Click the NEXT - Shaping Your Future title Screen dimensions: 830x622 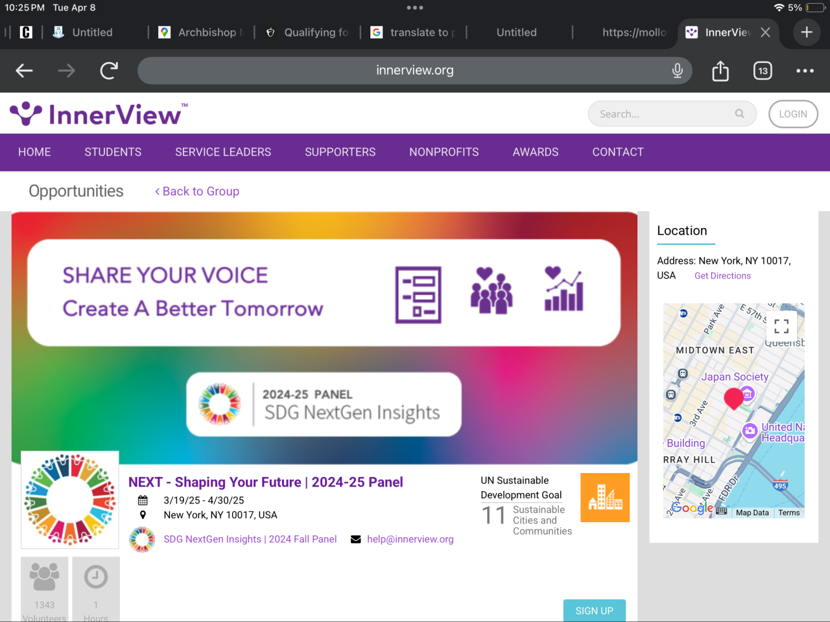pos(266,482)
